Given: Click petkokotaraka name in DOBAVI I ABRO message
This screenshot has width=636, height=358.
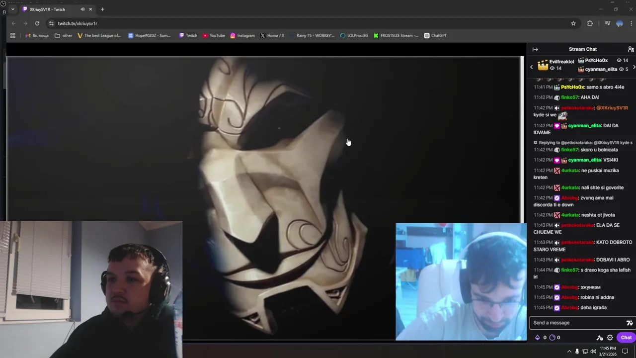Looking at the screenshot, I should coord(577,260).
